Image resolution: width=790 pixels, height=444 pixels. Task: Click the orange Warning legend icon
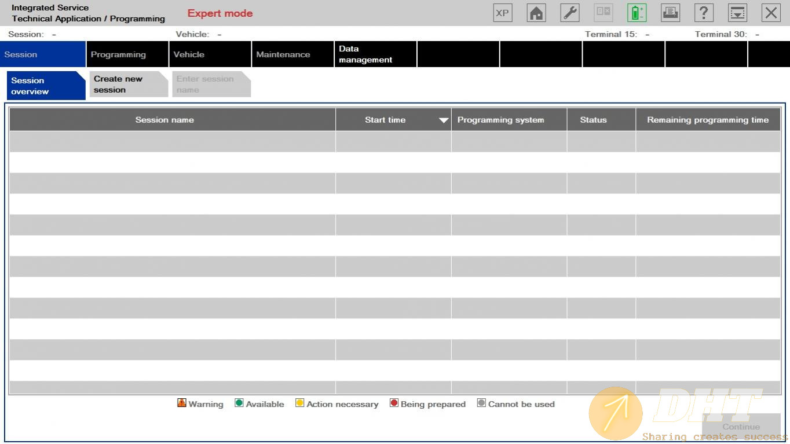(x=182, y=403)
